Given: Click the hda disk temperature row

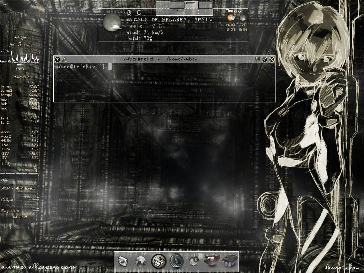Looking at the screenshot, I should point(20,100).
